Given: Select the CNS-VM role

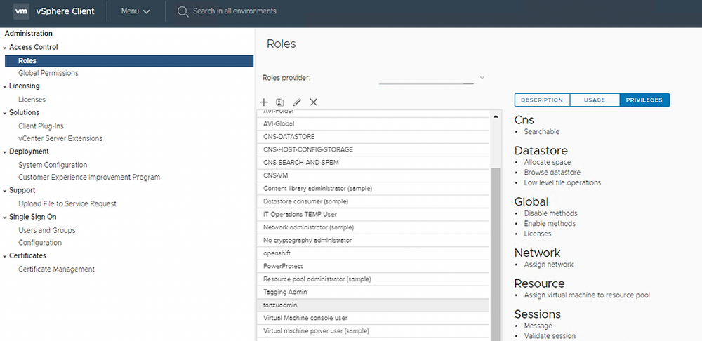Looking at the screenshot, I should (373, 175).
